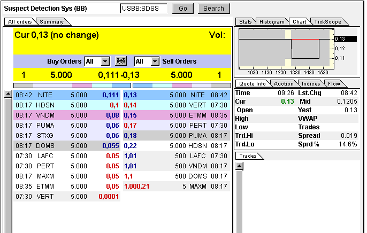Click the Suspect Detection Sys (BB) title

pyautogui.click(x=45, y=9)
